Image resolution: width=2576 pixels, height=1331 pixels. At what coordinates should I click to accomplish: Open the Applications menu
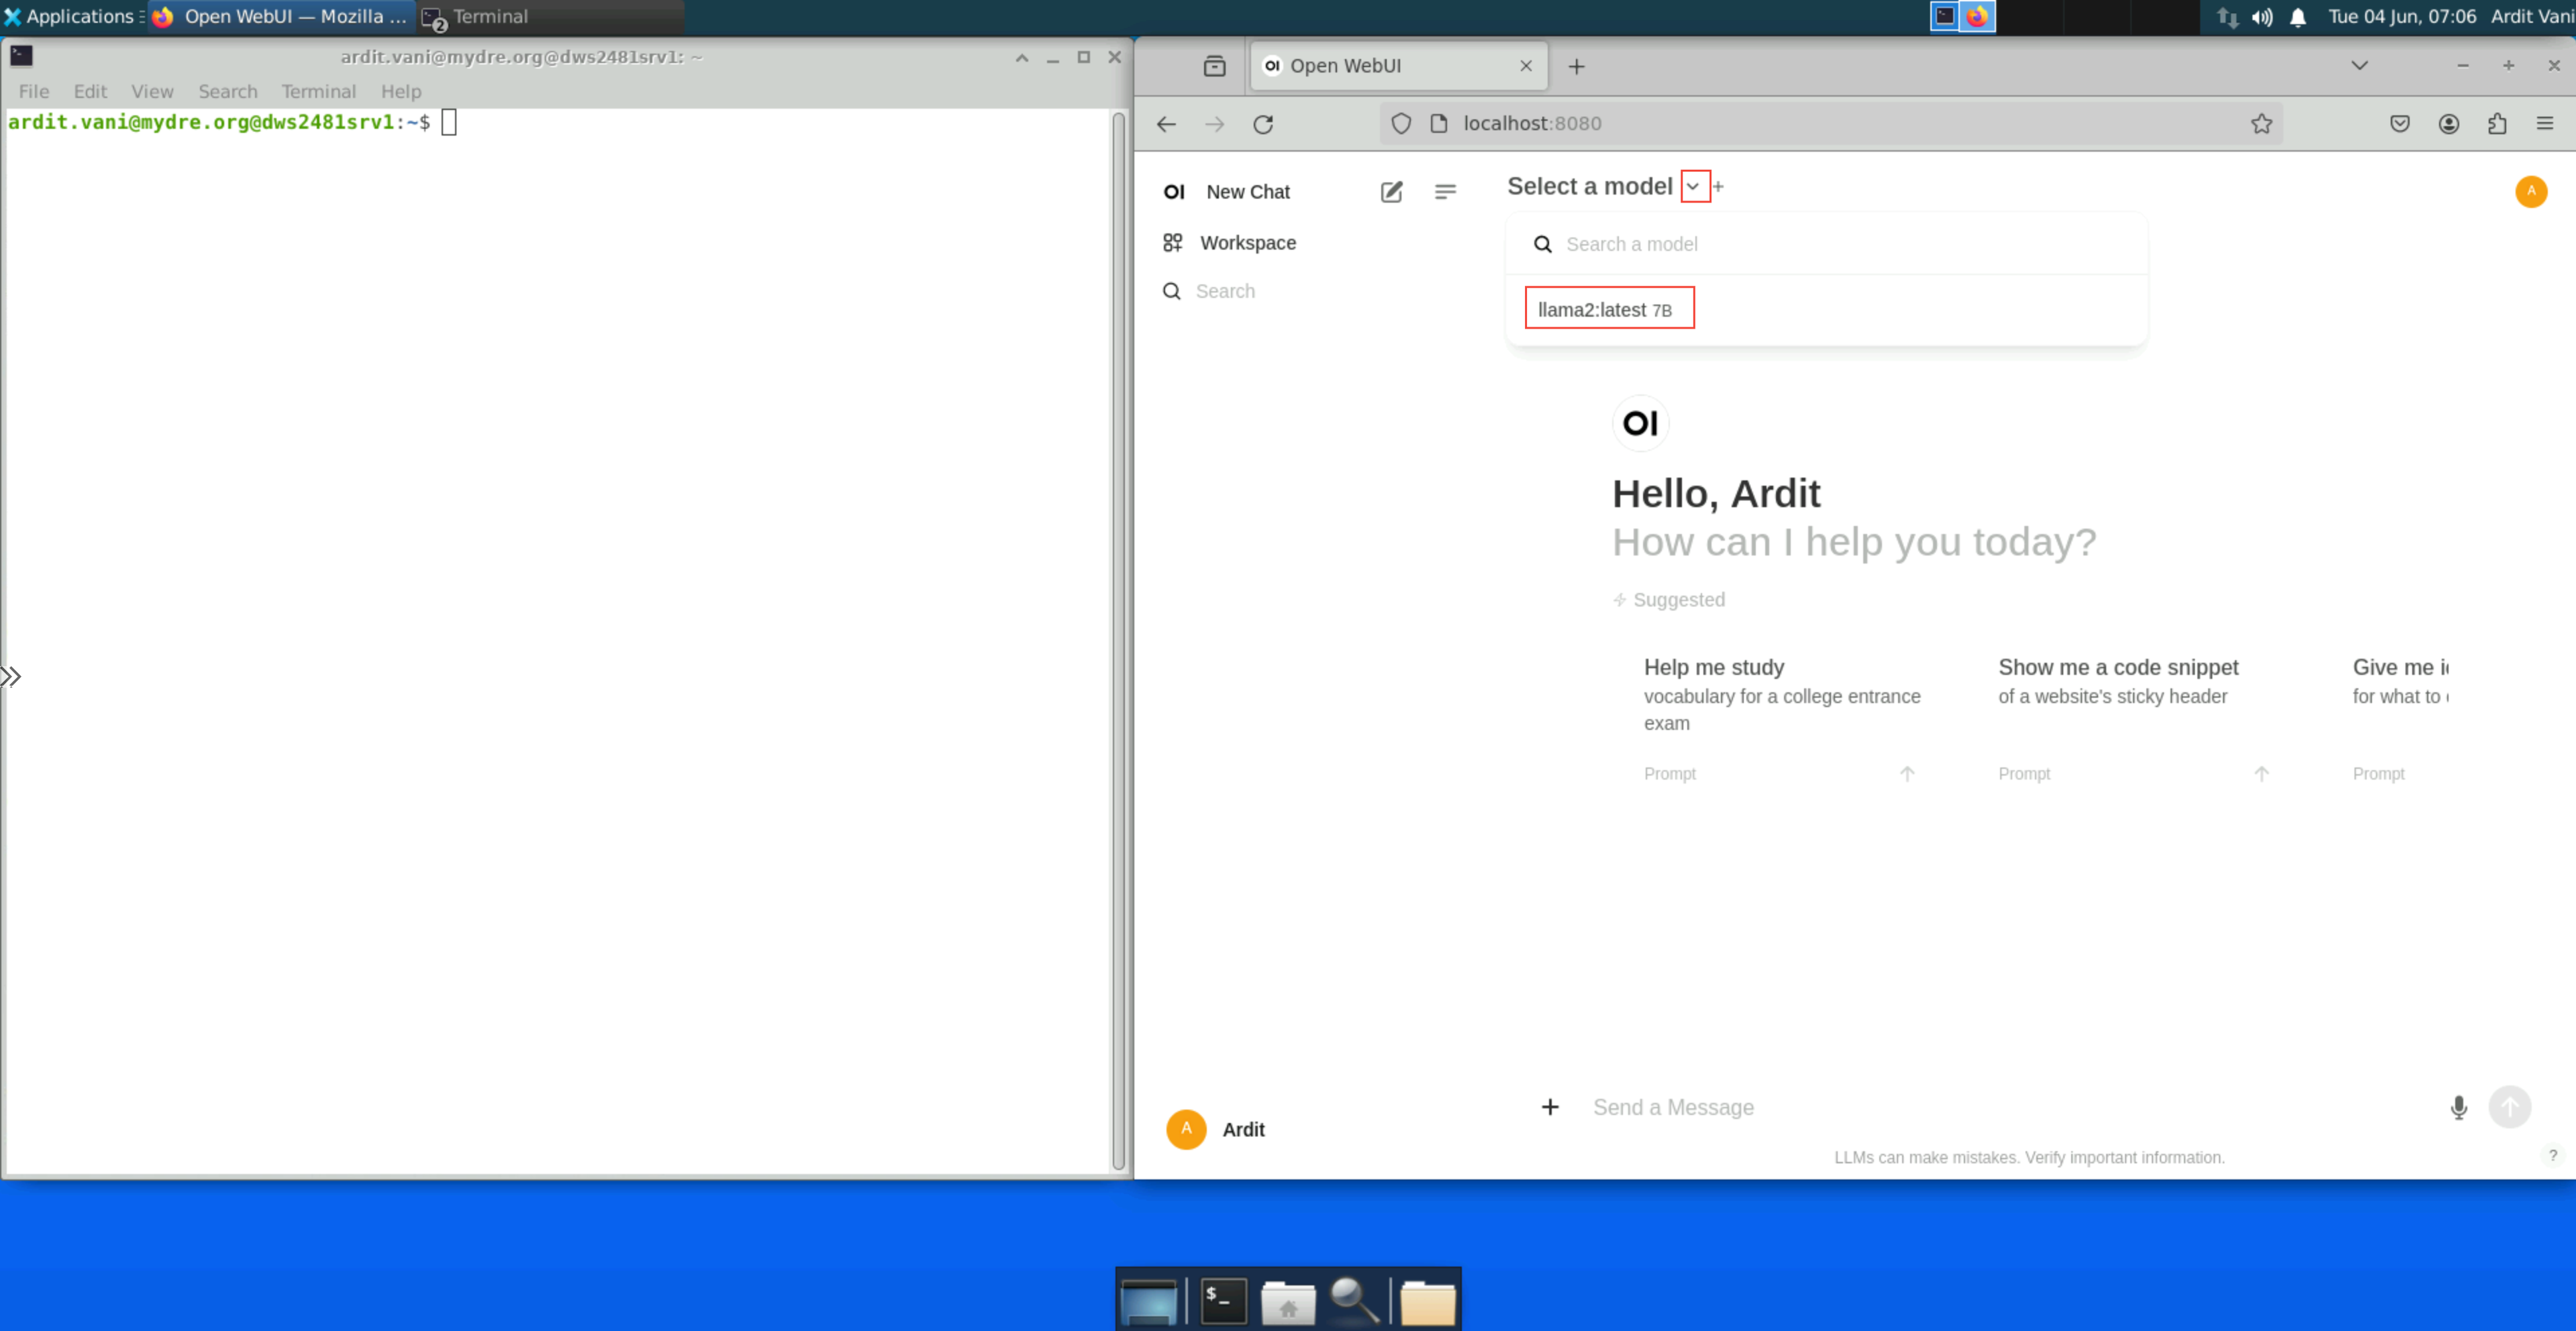point(73,16)
